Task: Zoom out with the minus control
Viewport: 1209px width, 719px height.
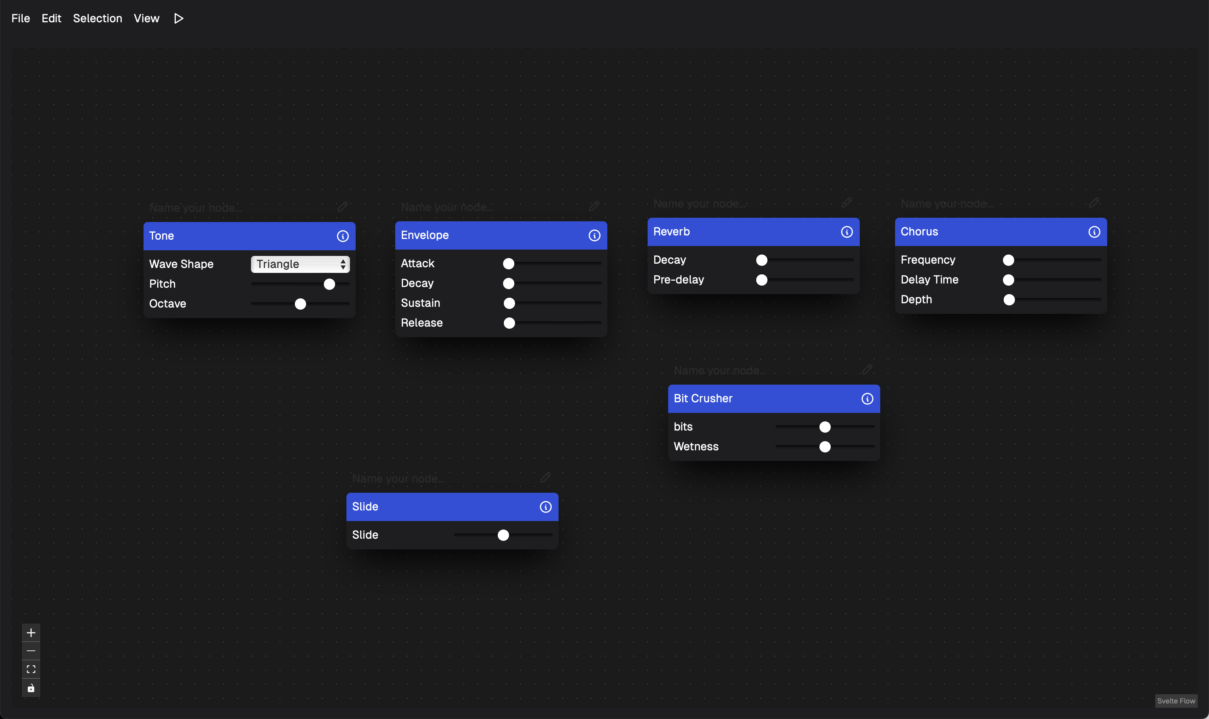Action: pos(31,651)
